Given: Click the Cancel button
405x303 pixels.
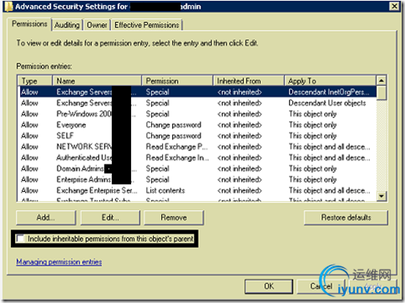Looking at the screenshot, I should [x=321, y=286].
